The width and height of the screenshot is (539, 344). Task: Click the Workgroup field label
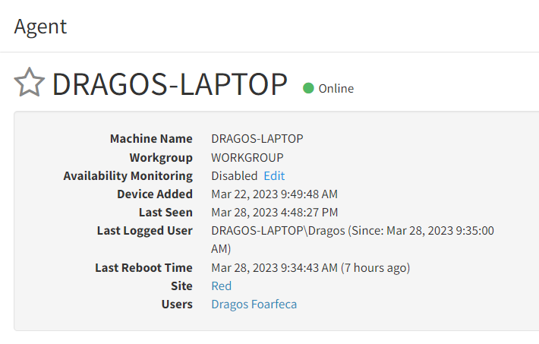[161, 158]
